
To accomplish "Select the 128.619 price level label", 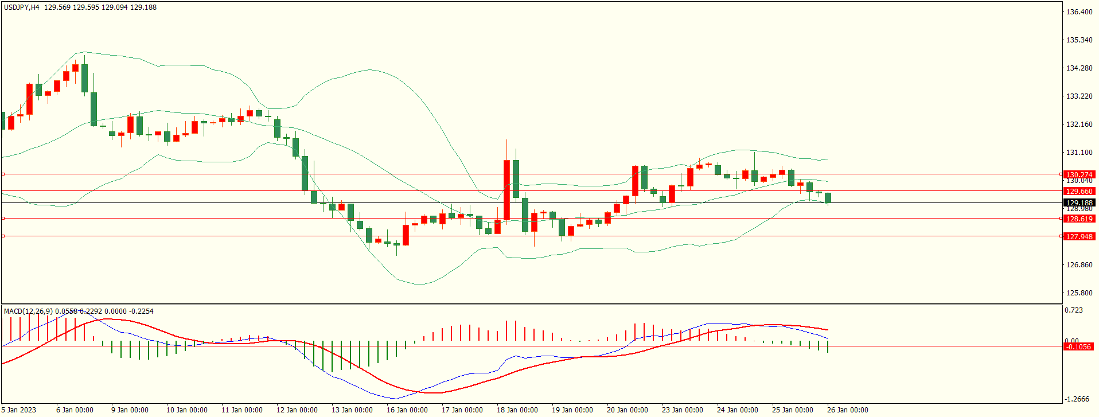I will point(1079,219).
